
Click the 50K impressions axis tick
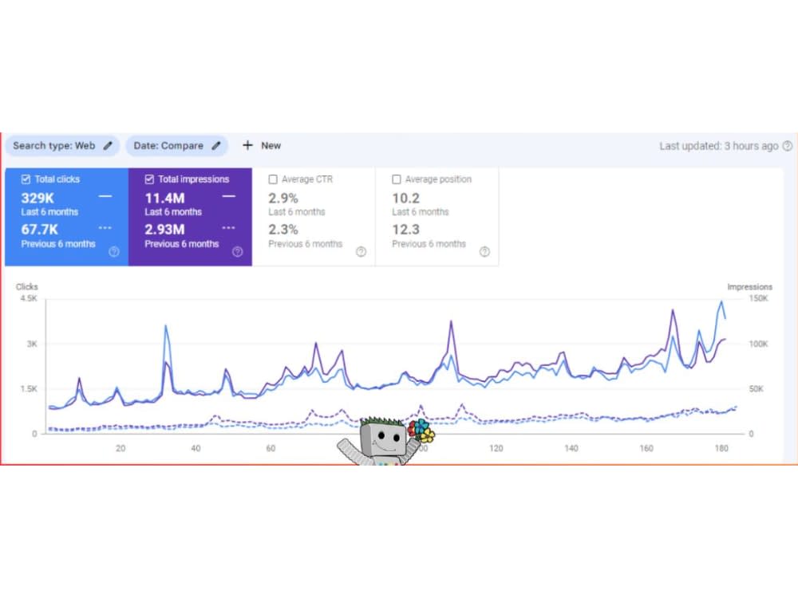coord(757,388)
